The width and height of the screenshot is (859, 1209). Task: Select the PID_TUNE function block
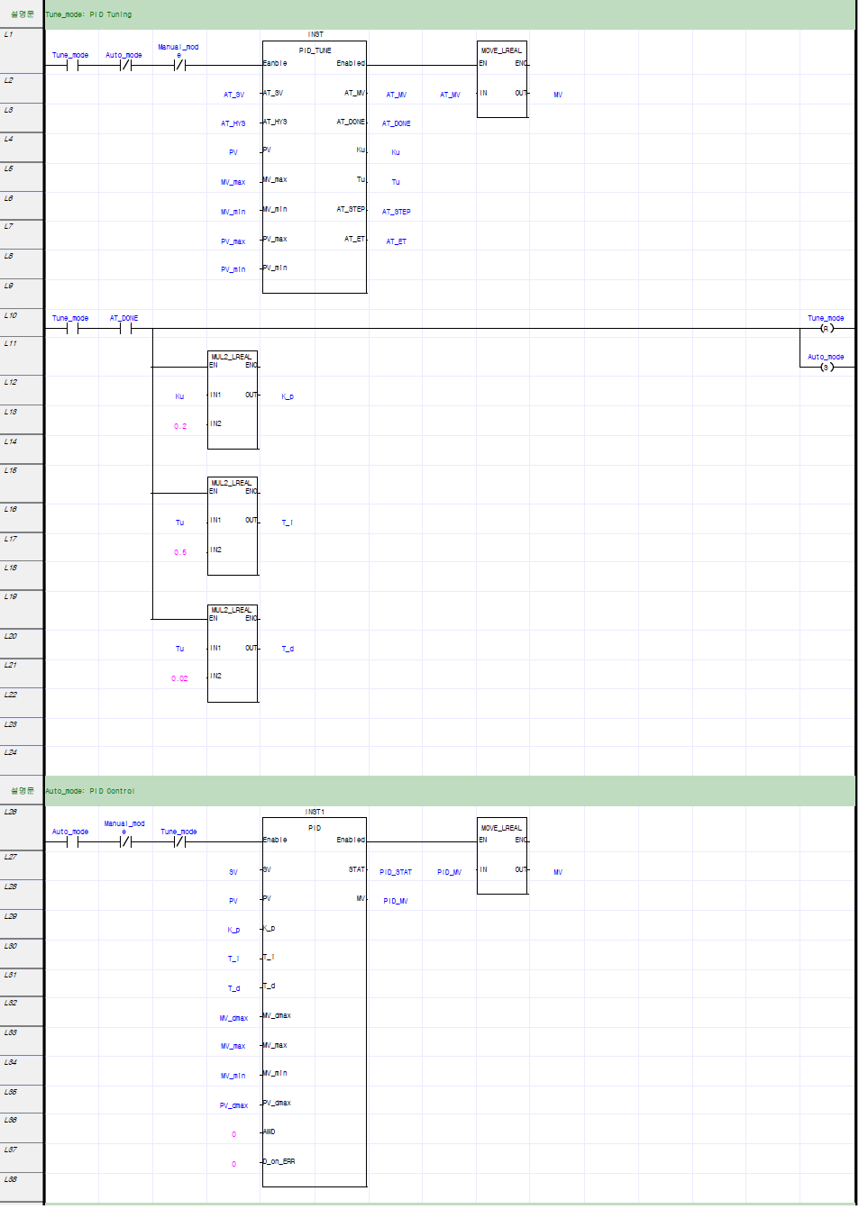[314, 162]
